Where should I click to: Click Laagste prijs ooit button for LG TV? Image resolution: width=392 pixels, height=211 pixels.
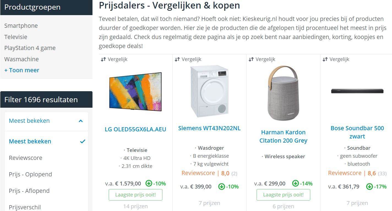(135, 195)
